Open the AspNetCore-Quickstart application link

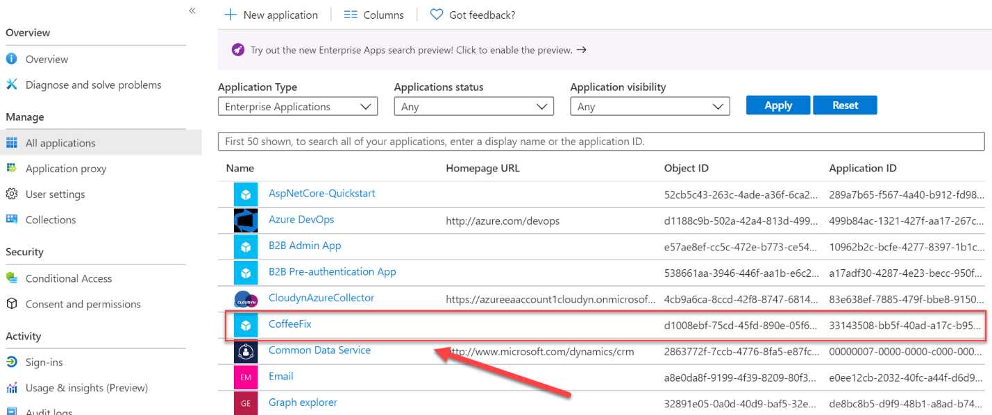coord(321,194)
